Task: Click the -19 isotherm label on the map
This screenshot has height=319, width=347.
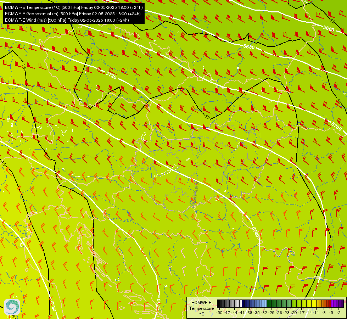Action: [332, 21]
